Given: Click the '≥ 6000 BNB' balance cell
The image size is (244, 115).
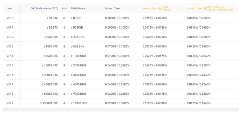Looking at the screenshot, I should pyautogui.click(x=78, y=84).
